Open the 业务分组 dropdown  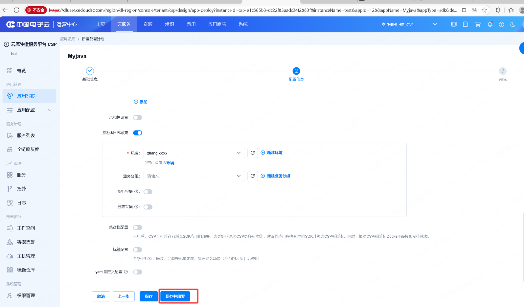(x=194, y=176)
